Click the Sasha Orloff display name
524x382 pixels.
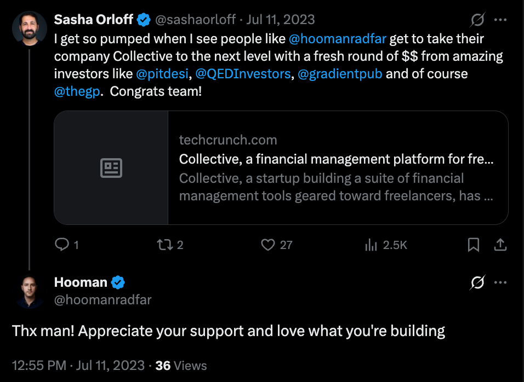pyautogui.click(x=94, y=20)
